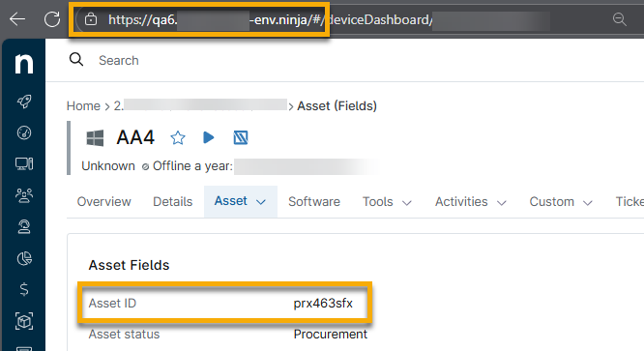Switch to the Overview tab
Image resolution: width=644 pixels, height=351 pixels.
(x=103, y=201)
